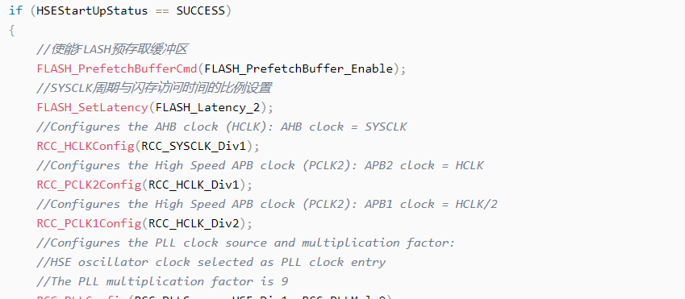Click the RCC_HCLK_Div1 argument
This screenshot has width=685, height=299.
(x=194, y=185)
